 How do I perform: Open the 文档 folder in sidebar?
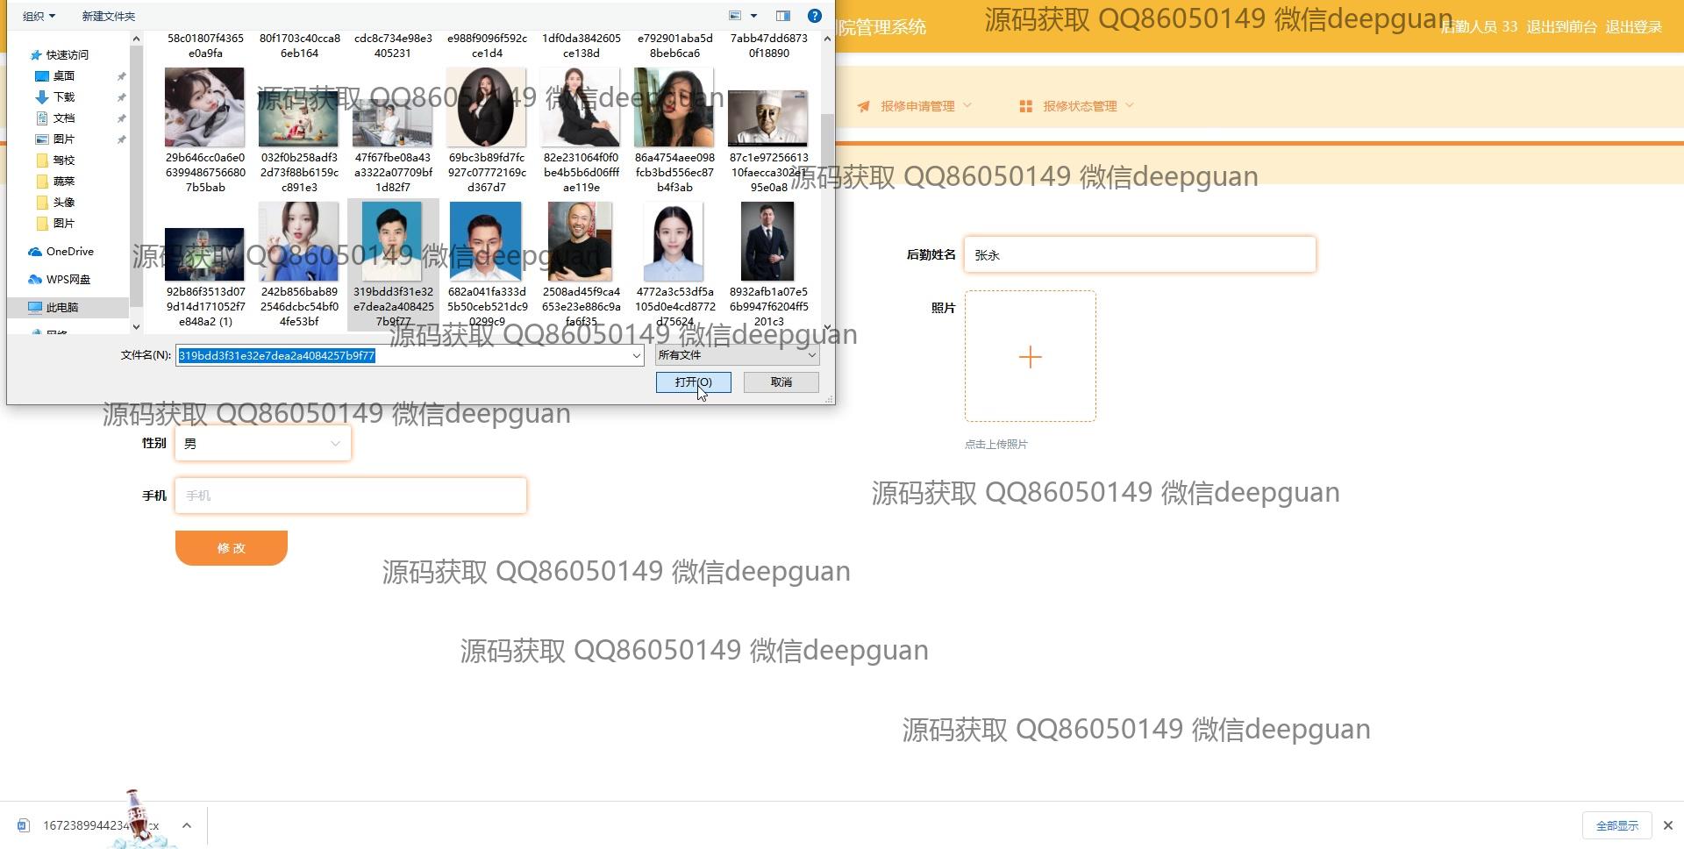[64, 118]
